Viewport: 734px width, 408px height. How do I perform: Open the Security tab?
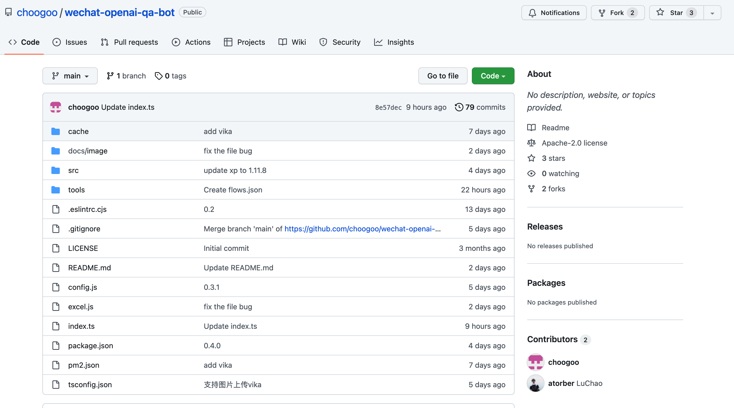tap(340, 42)
